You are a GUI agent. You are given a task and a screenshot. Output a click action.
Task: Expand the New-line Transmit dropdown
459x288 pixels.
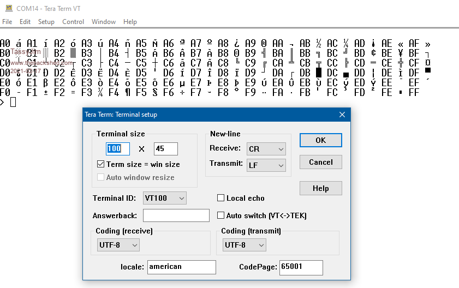click(x=266, y=165)
